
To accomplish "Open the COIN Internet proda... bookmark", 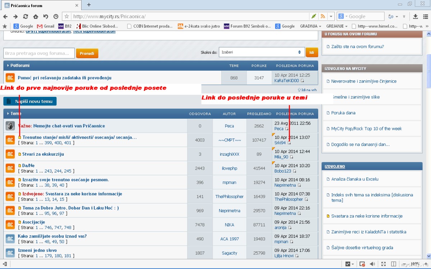I will click(149, 26).
